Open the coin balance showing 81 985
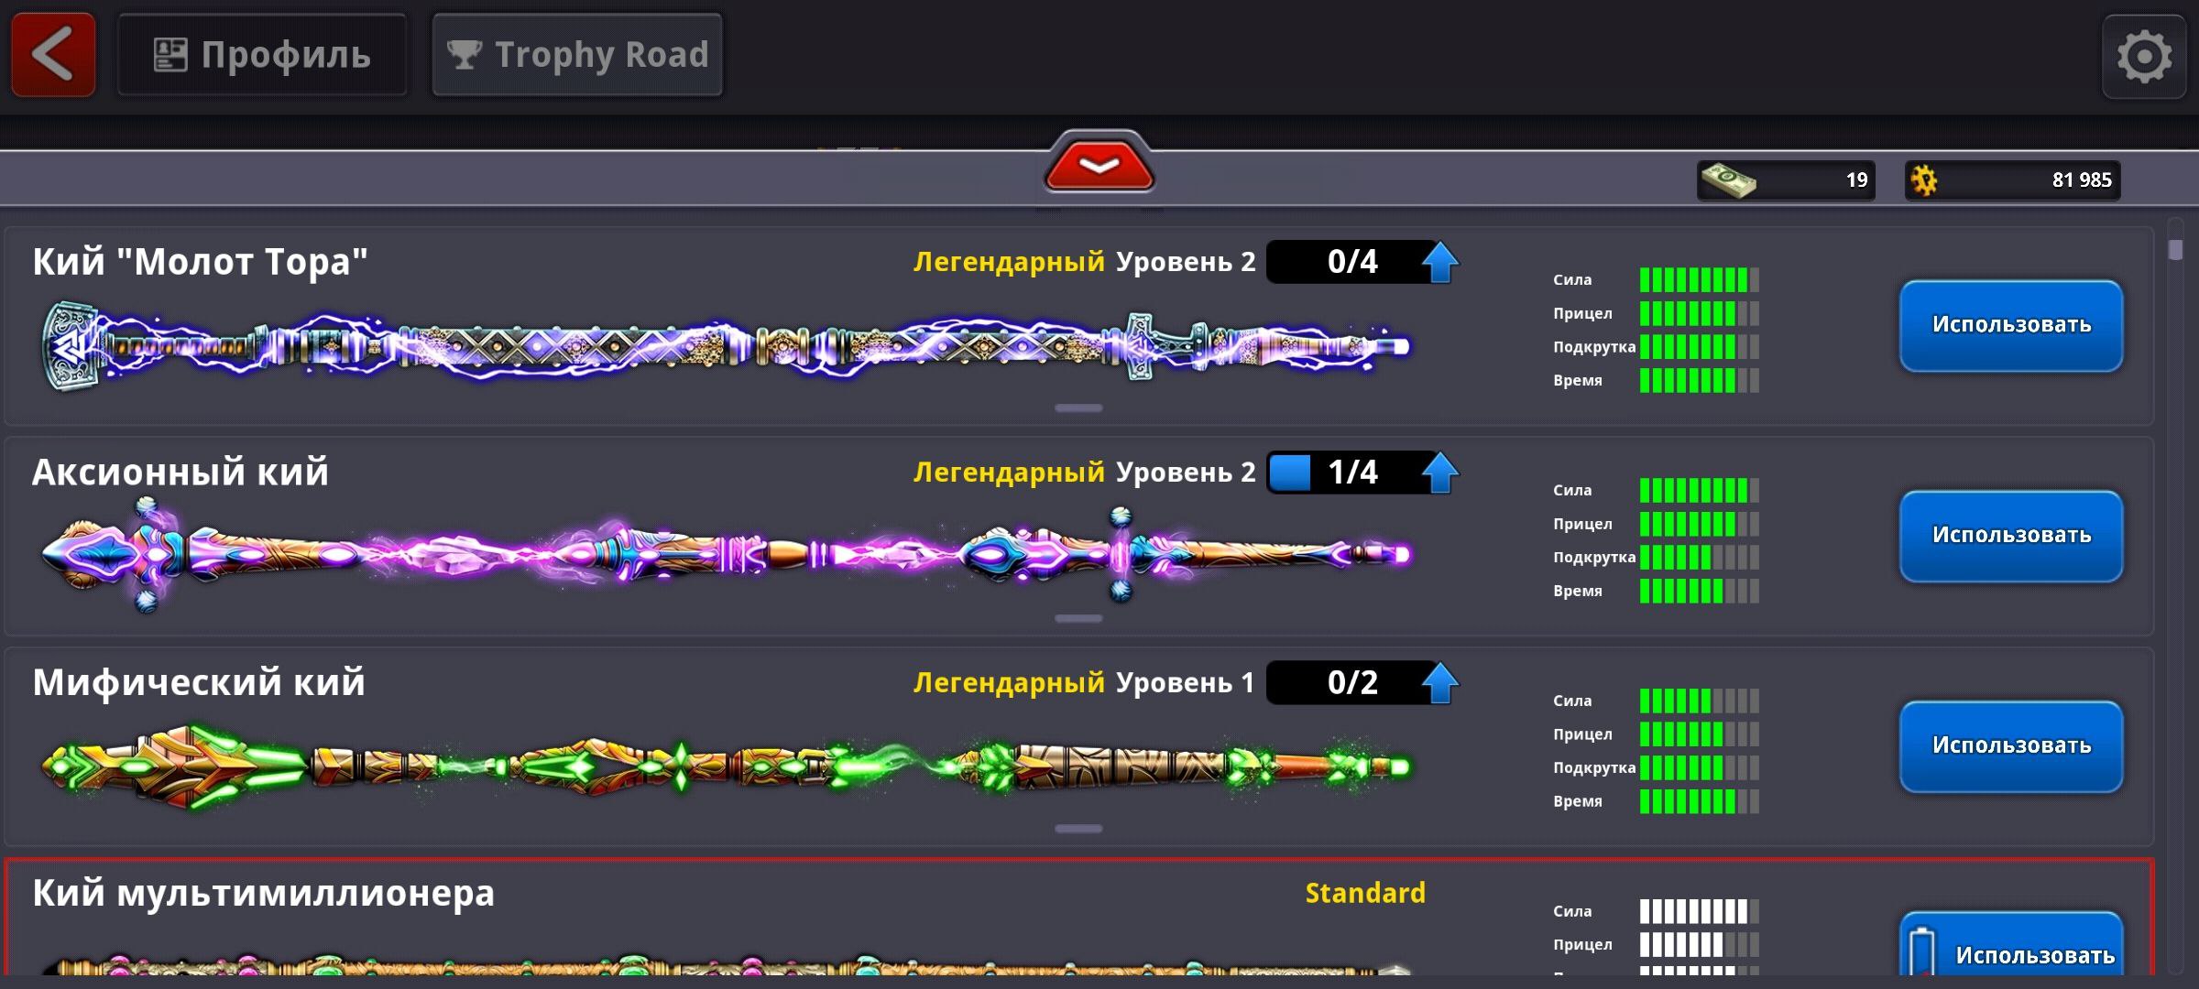The image size is (2199, 989). click(2013, 179)
